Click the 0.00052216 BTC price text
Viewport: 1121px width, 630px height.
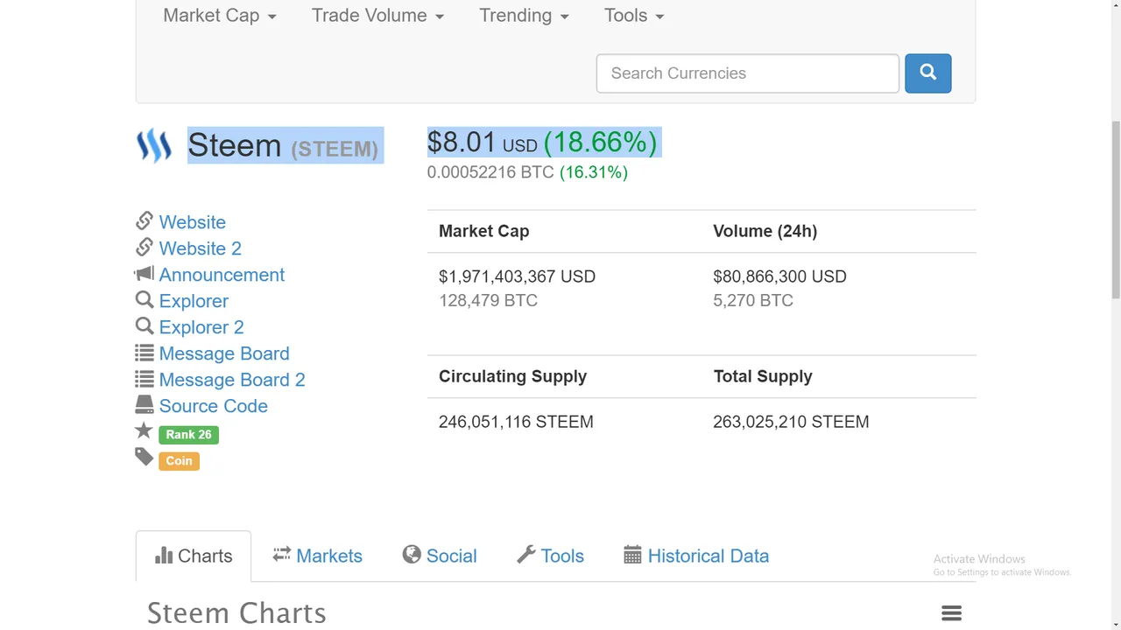490,172
